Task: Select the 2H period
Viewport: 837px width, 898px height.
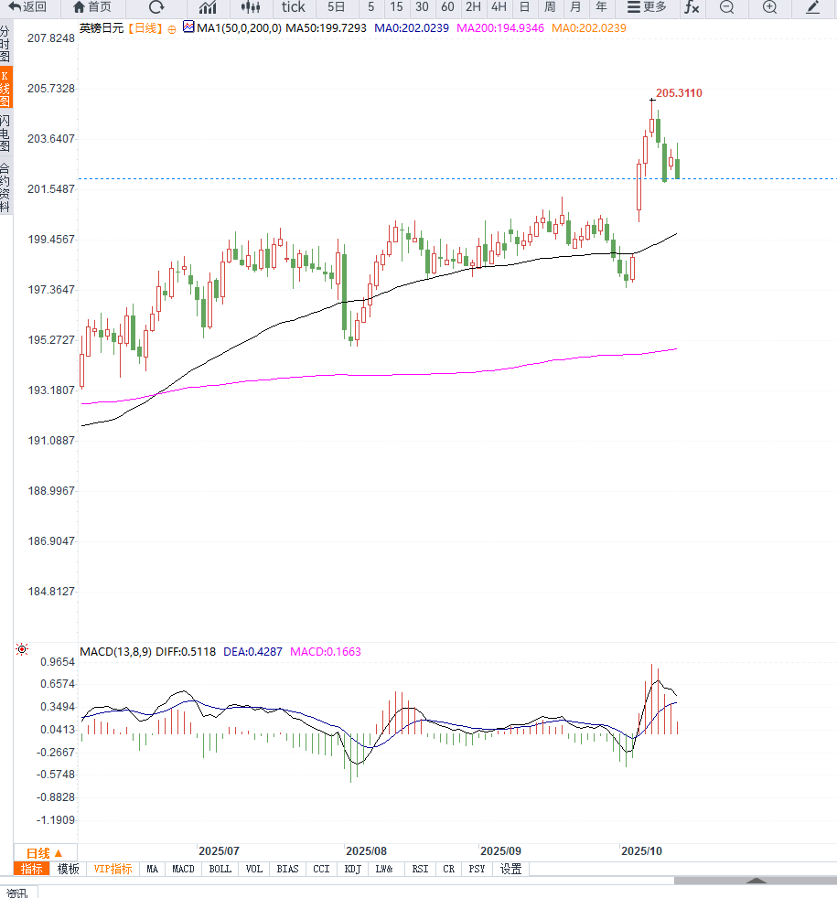Action: (x=473, y=7)
